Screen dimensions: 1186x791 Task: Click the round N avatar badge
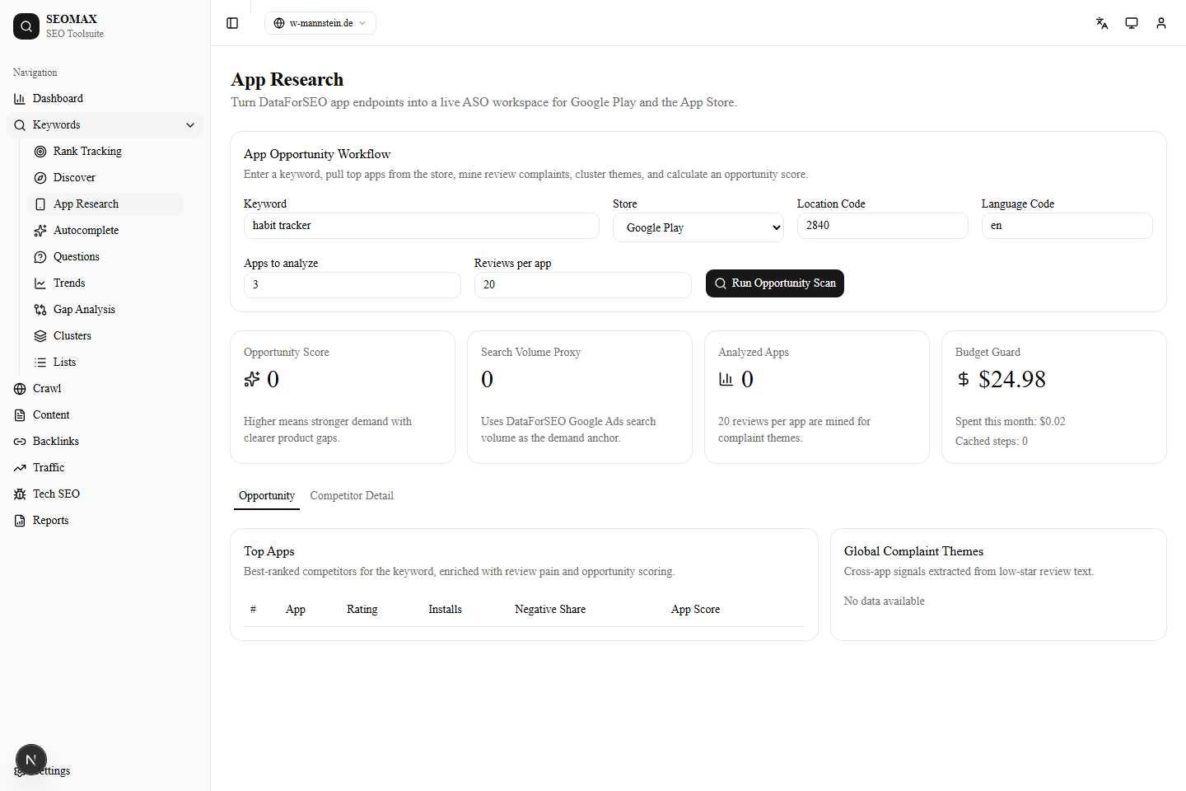coord(31,760)
